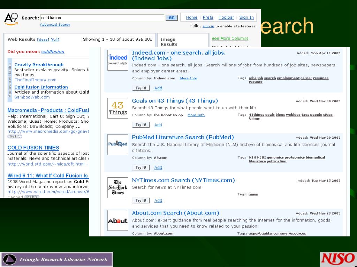Expand Web Results to full view
357x267 pixels.
[x=55, y=40]
